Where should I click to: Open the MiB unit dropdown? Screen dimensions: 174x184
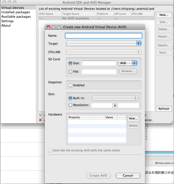click(128, 63)
